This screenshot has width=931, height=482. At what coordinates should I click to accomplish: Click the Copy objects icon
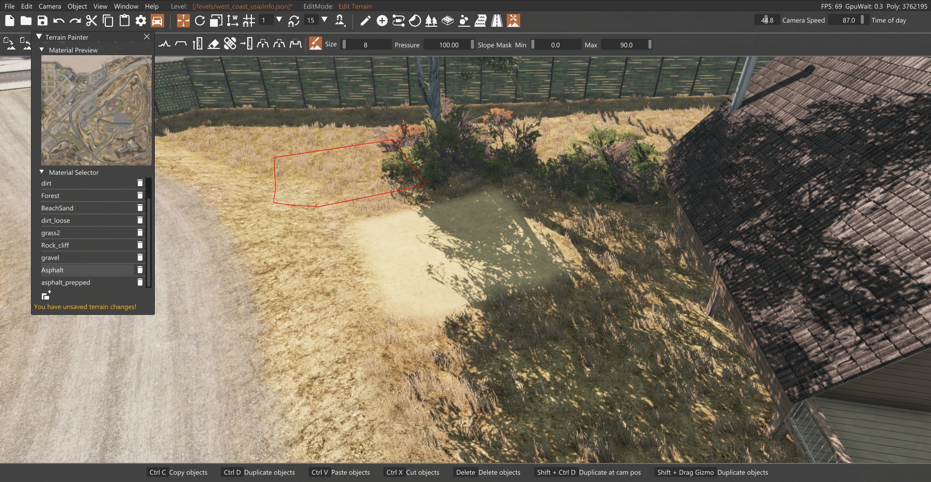pyautogui.click(x=108, y=21)
